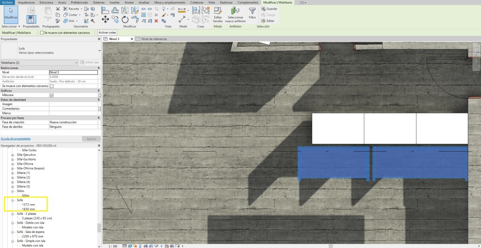This screenshot has width=481, height=248.
Task: Enable 'Se mueve con elementos cercanos' in options bar
Action: [x=42, y=32]
